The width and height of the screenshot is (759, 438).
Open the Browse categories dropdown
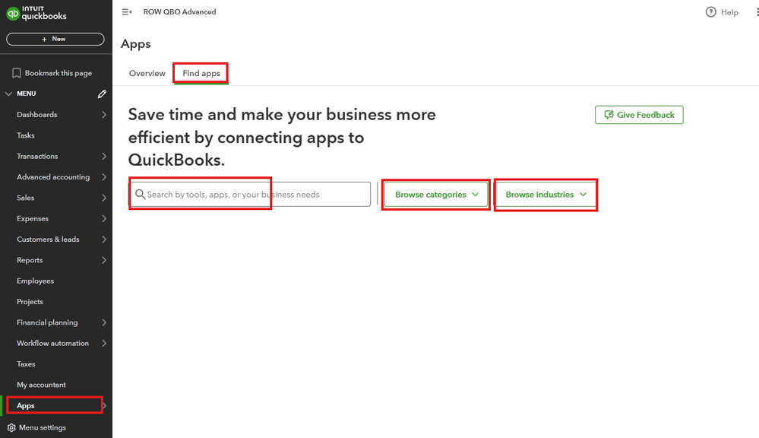point(436,195)
